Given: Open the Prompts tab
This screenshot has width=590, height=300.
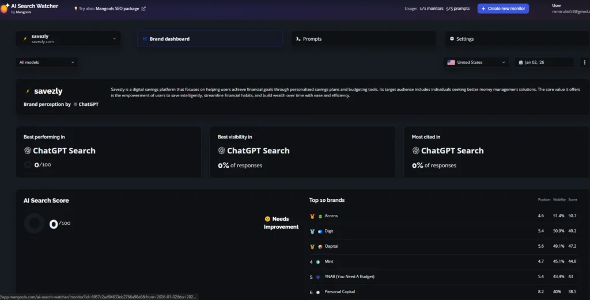Looking at the screenshot, I should 363,39.
